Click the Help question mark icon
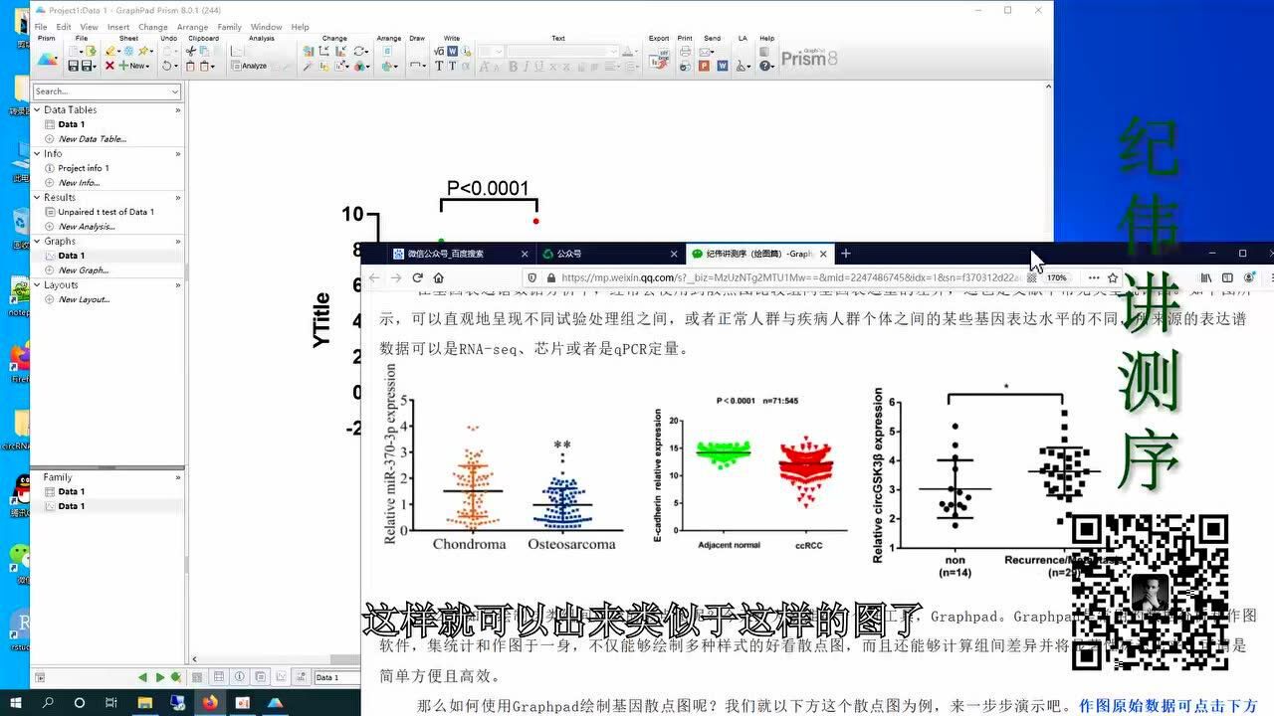This screenshot has width=1274, height=716. point(764,66)
